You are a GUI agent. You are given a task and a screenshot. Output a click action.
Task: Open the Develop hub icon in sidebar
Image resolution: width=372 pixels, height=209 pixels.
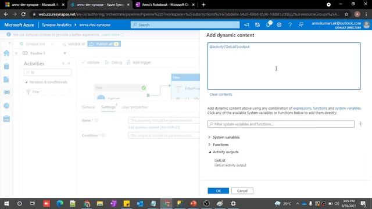pos(6,80)
